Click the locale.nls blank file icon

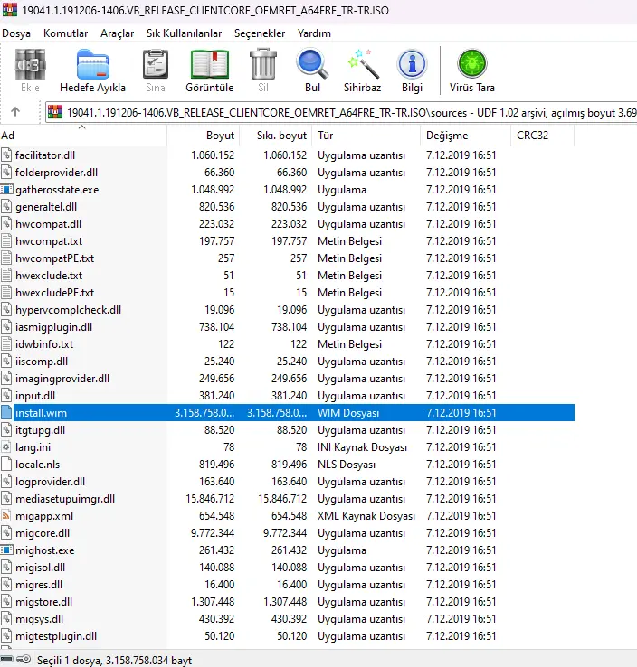click(6, 464)
